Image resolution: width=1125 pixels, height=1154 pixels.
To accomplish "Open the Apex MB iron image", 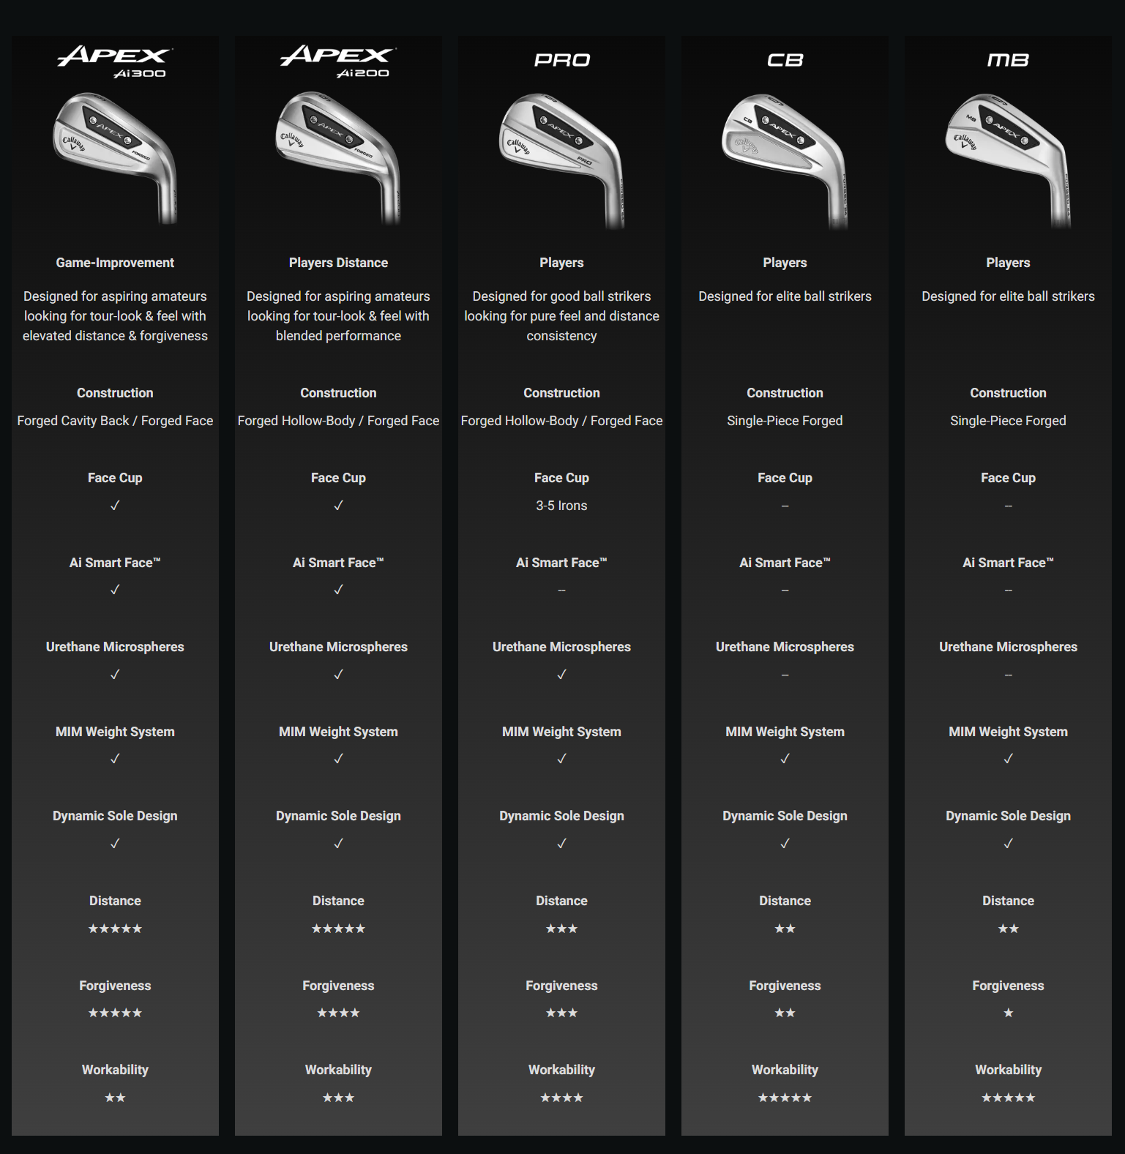I will click(x=1008, y=160).
